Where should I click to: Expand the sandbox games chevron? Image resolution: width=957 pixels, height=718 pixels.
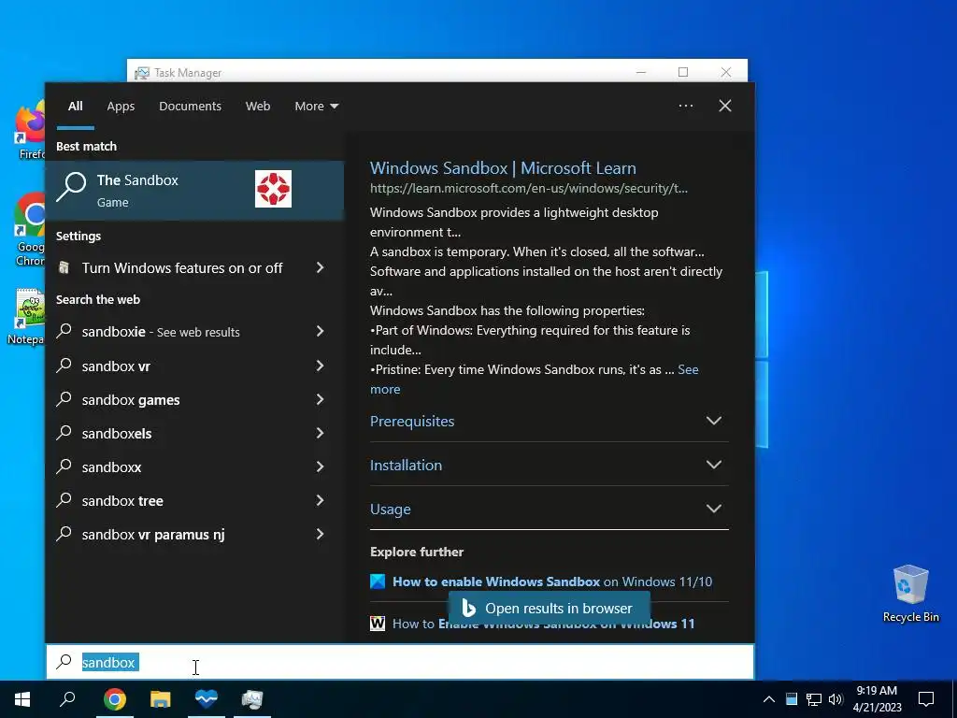tap(320, 399)
